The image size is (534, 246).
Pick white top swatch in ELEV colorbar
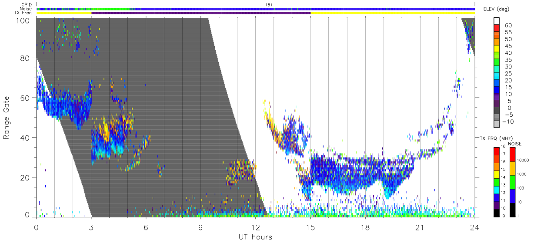click(497, 21)
